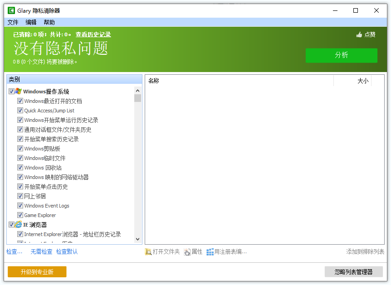Screen dimensions: 391x285
Task: Uncheck the Game Explorer checkbox
Action: click(x=20, y=215)
